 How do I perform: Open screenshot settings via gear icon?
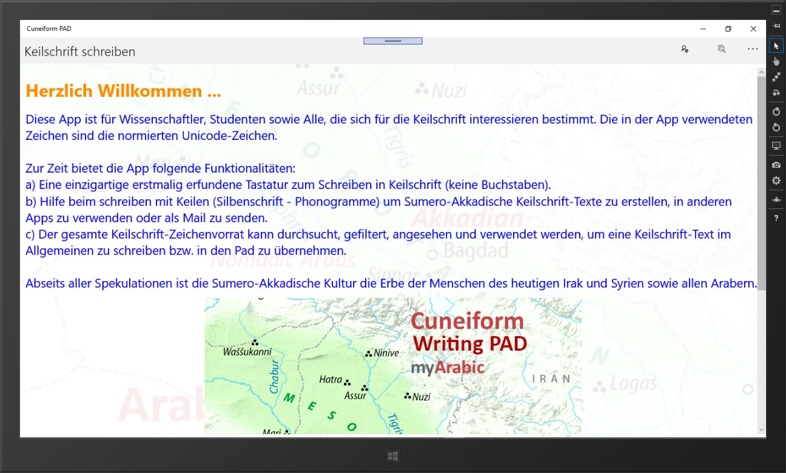(776, 180)
